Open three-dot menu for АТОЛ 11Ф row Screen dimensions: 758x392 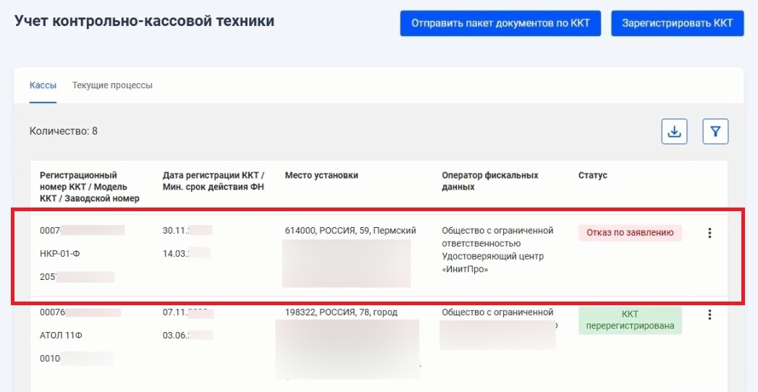(709, 315)
